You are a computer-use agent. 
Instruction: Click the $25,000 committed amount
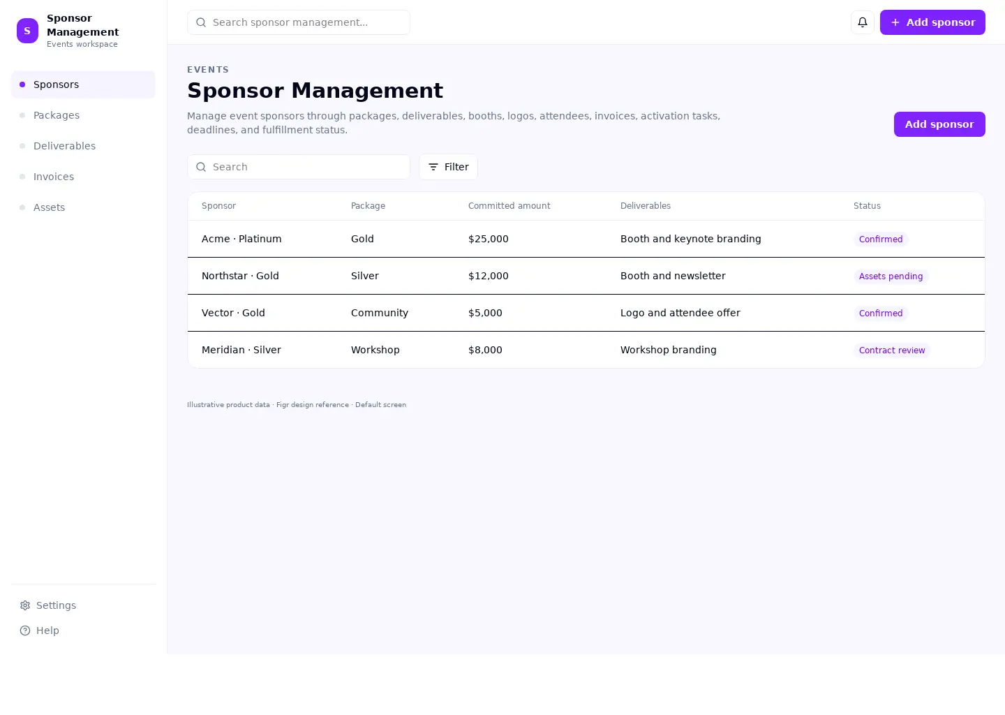(x=489, y=239)
